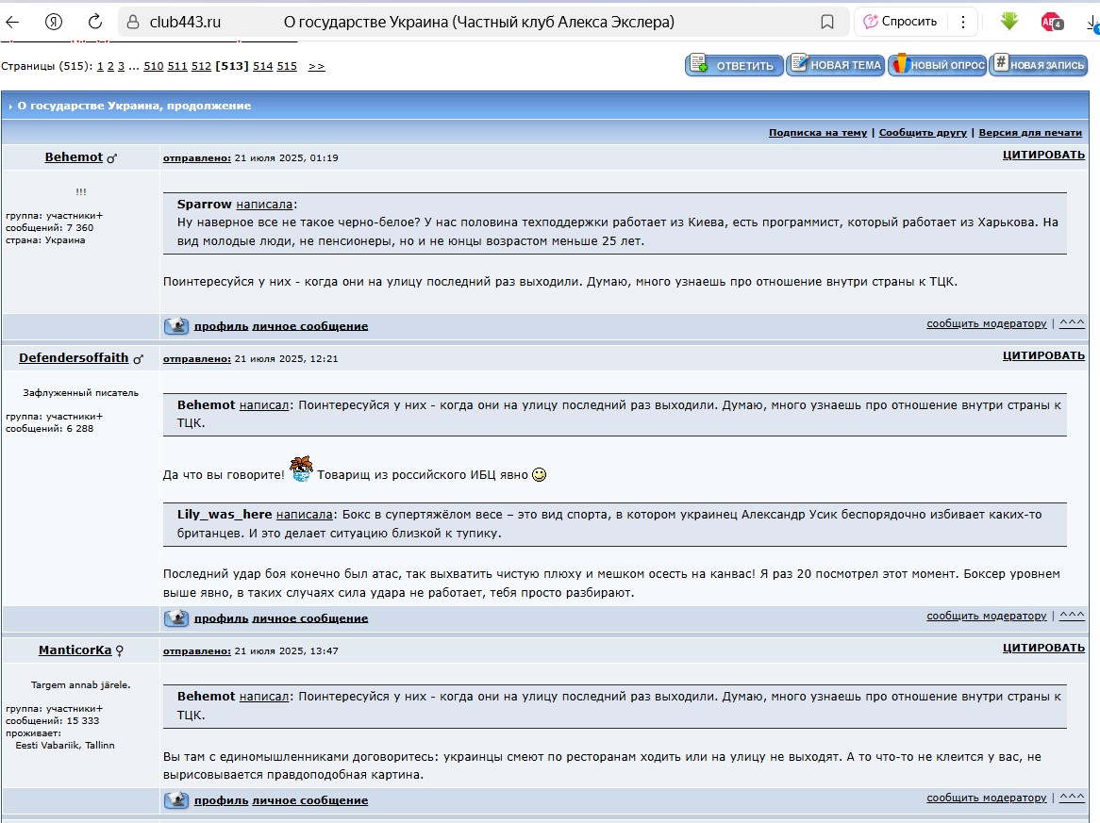Open профиль link under Behemot's post
The height and width of the screenshot is (823, 1100).
click(x=222, y=326)
